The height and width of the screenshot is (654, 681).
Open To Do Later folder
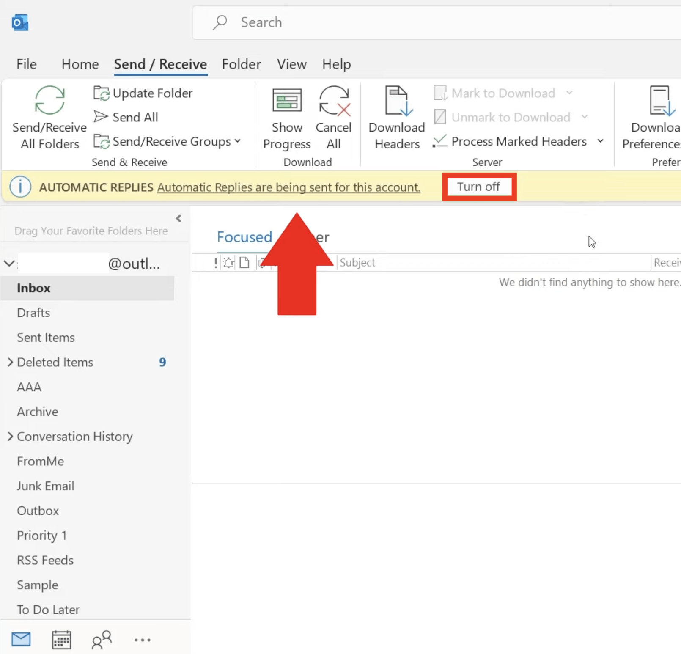[x=48, y=610]
